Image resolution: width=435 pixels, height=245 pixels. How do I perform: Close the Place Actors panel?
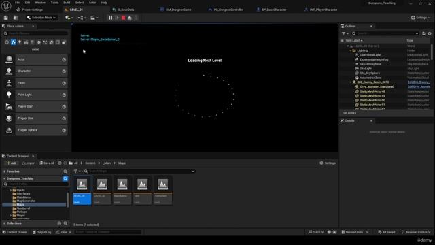(33, 26)
